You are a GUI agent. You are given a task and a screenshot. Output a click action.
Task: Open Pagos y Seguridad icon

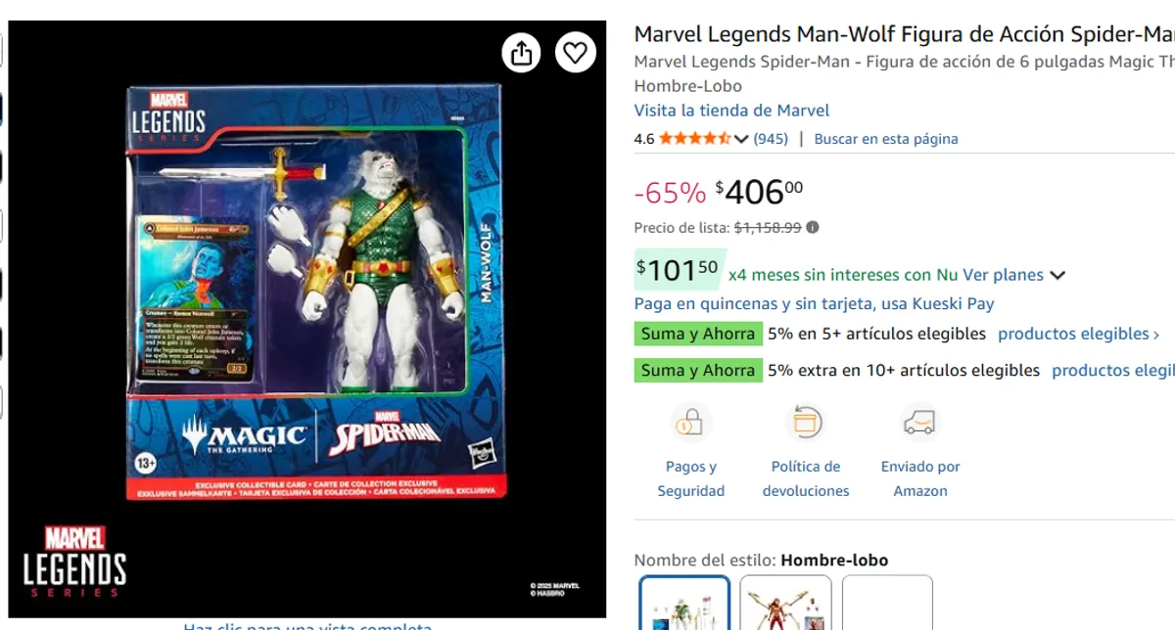point(691,424)
